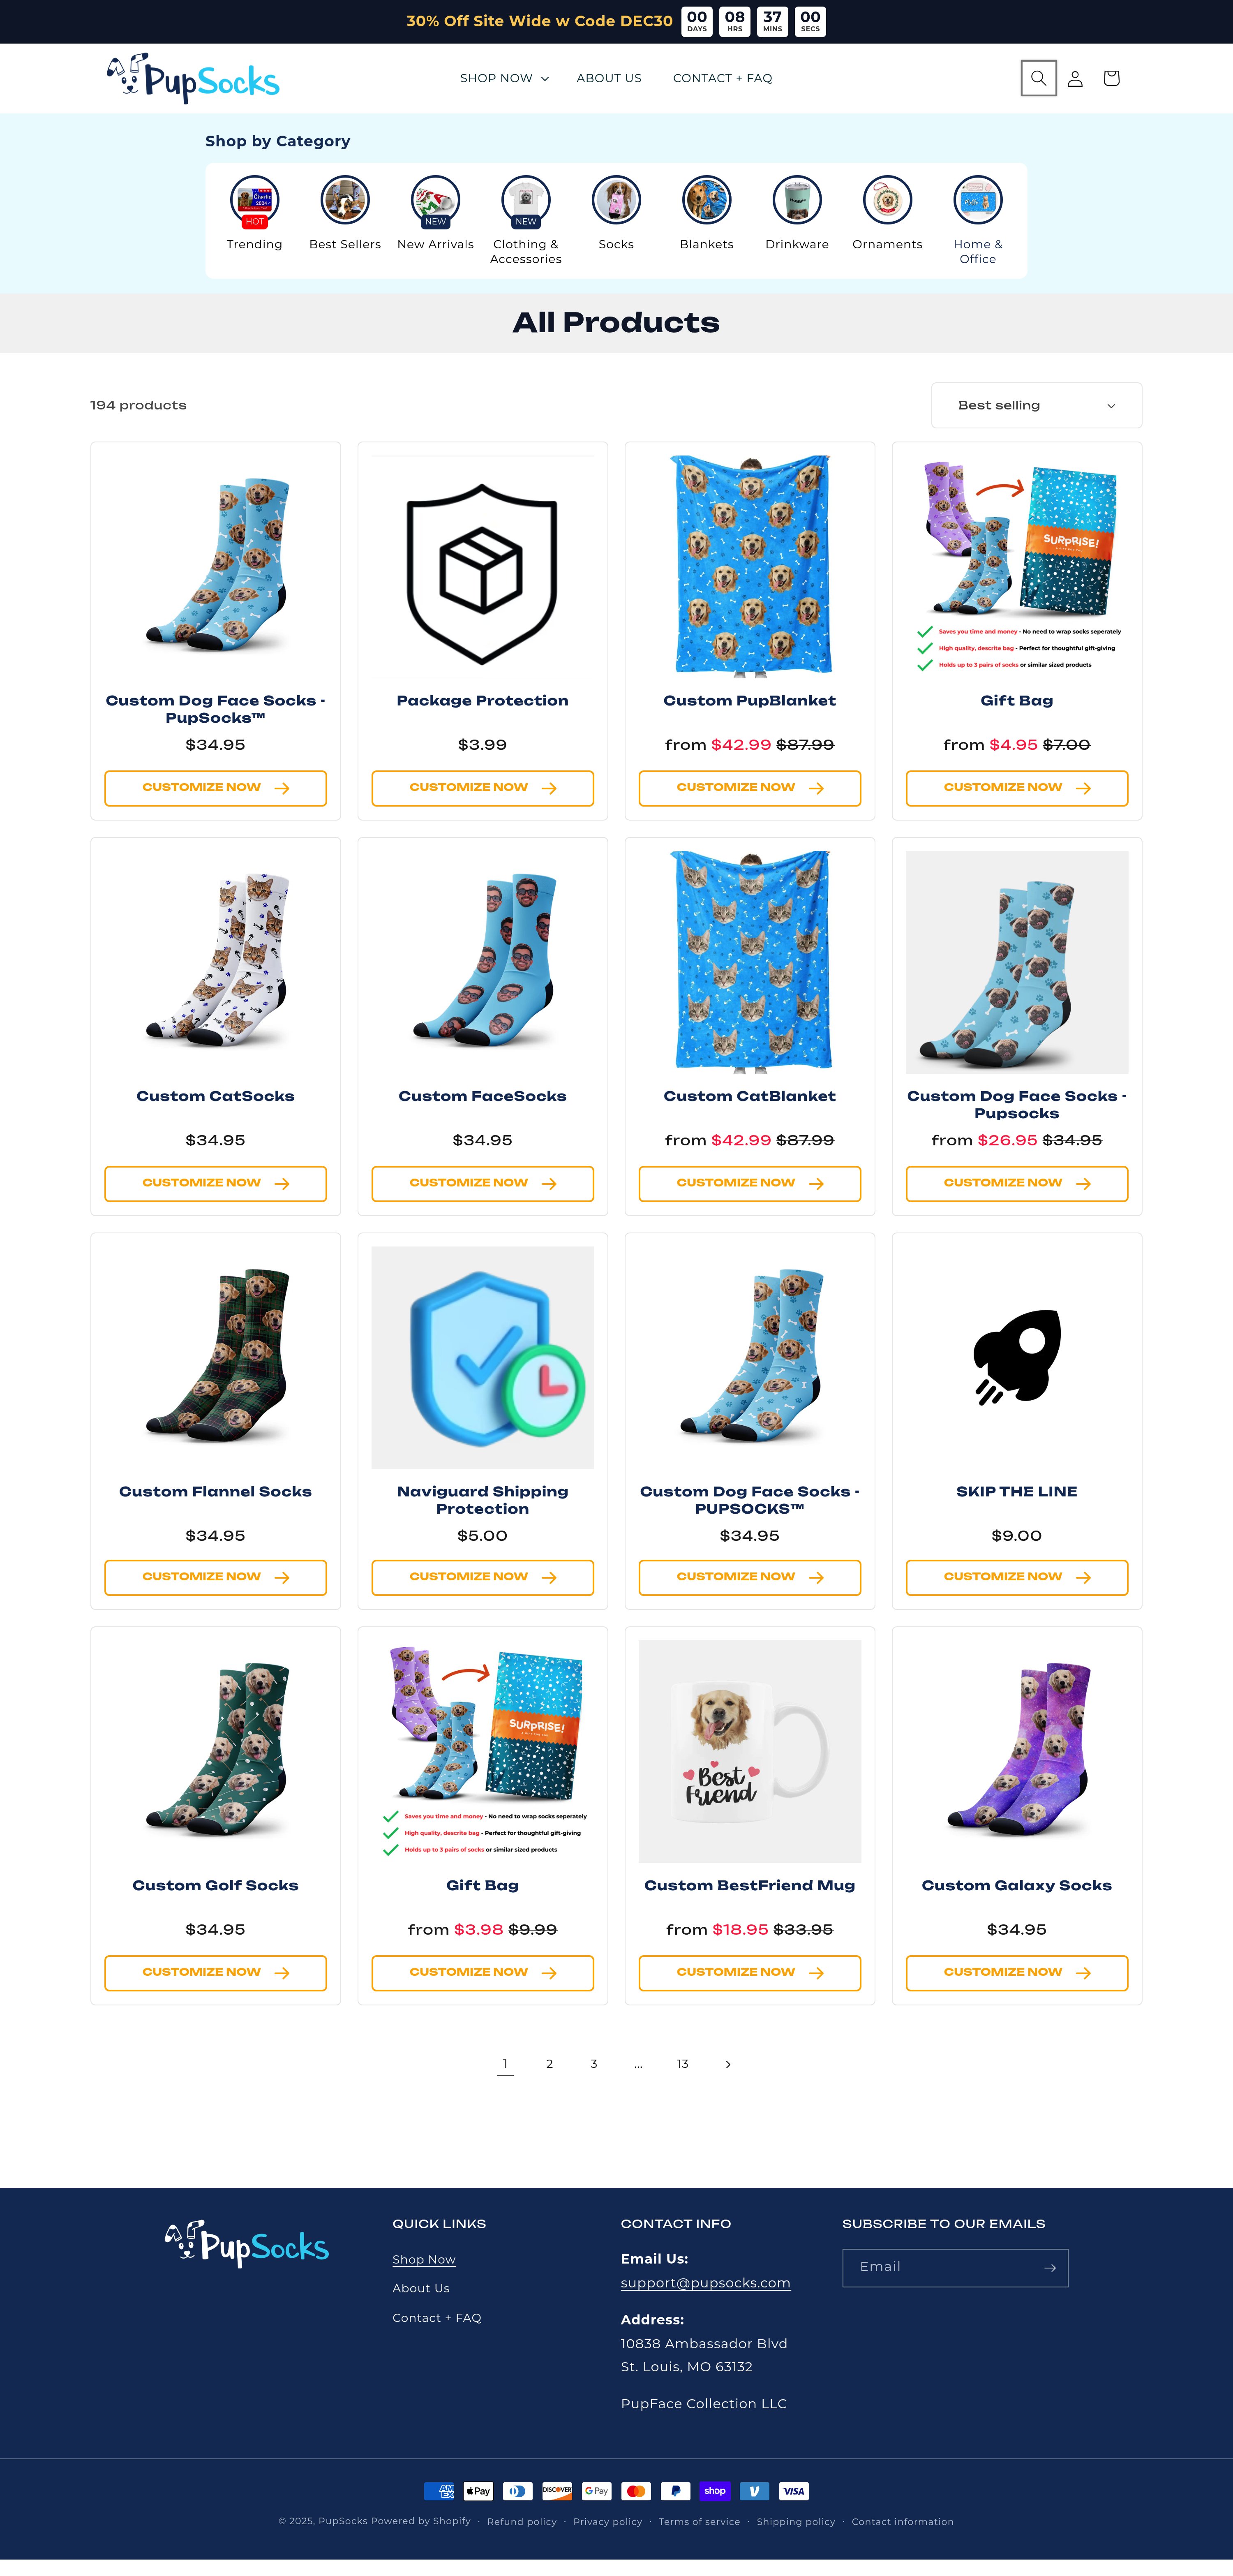
Task: Open the account login icon
Action: tap(1075, 78)
